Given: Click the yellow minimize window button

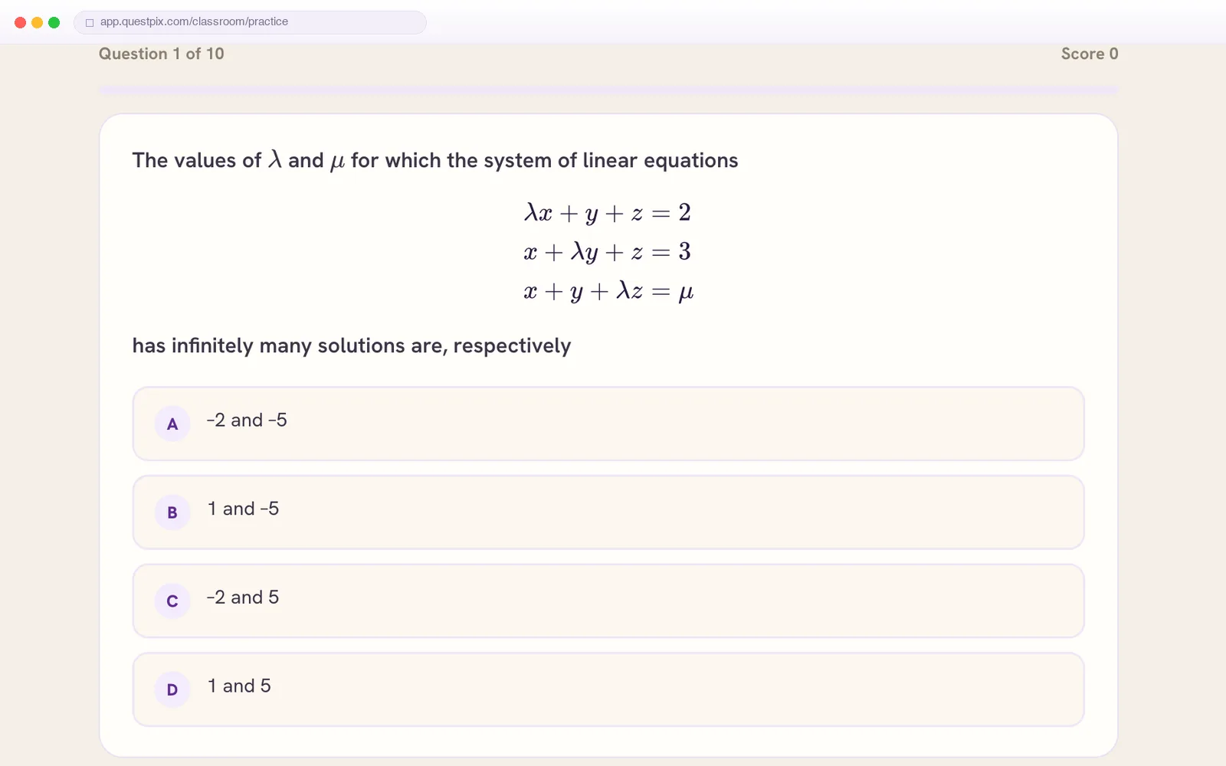Looking at the screenshot, I should click(x=37, y=22).
